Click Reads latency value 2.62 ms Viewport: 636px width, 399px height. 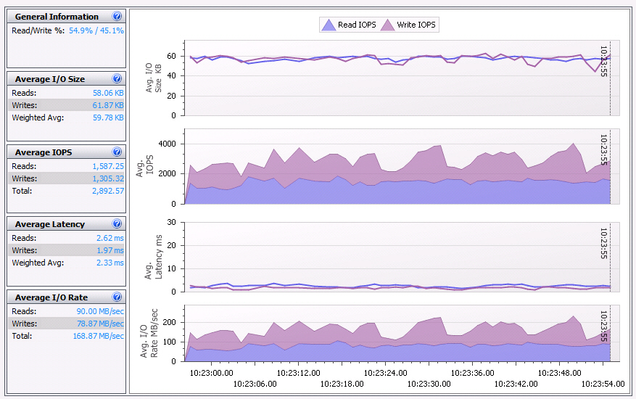coord(110,238)
